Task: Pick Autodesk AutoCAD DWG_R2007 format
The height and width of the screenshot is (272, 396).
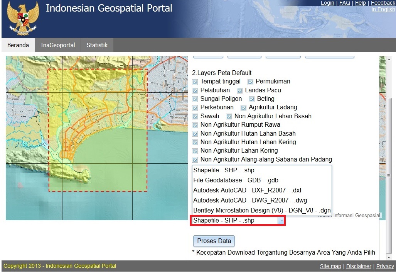Action: [262, 201]
